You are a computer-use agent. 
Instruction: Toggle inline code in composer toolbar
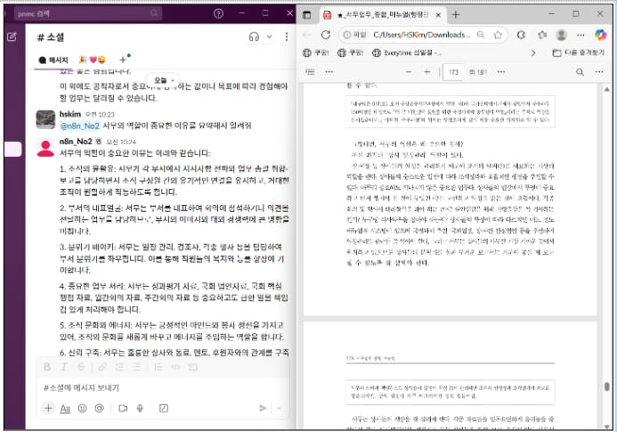coord(175,367)
